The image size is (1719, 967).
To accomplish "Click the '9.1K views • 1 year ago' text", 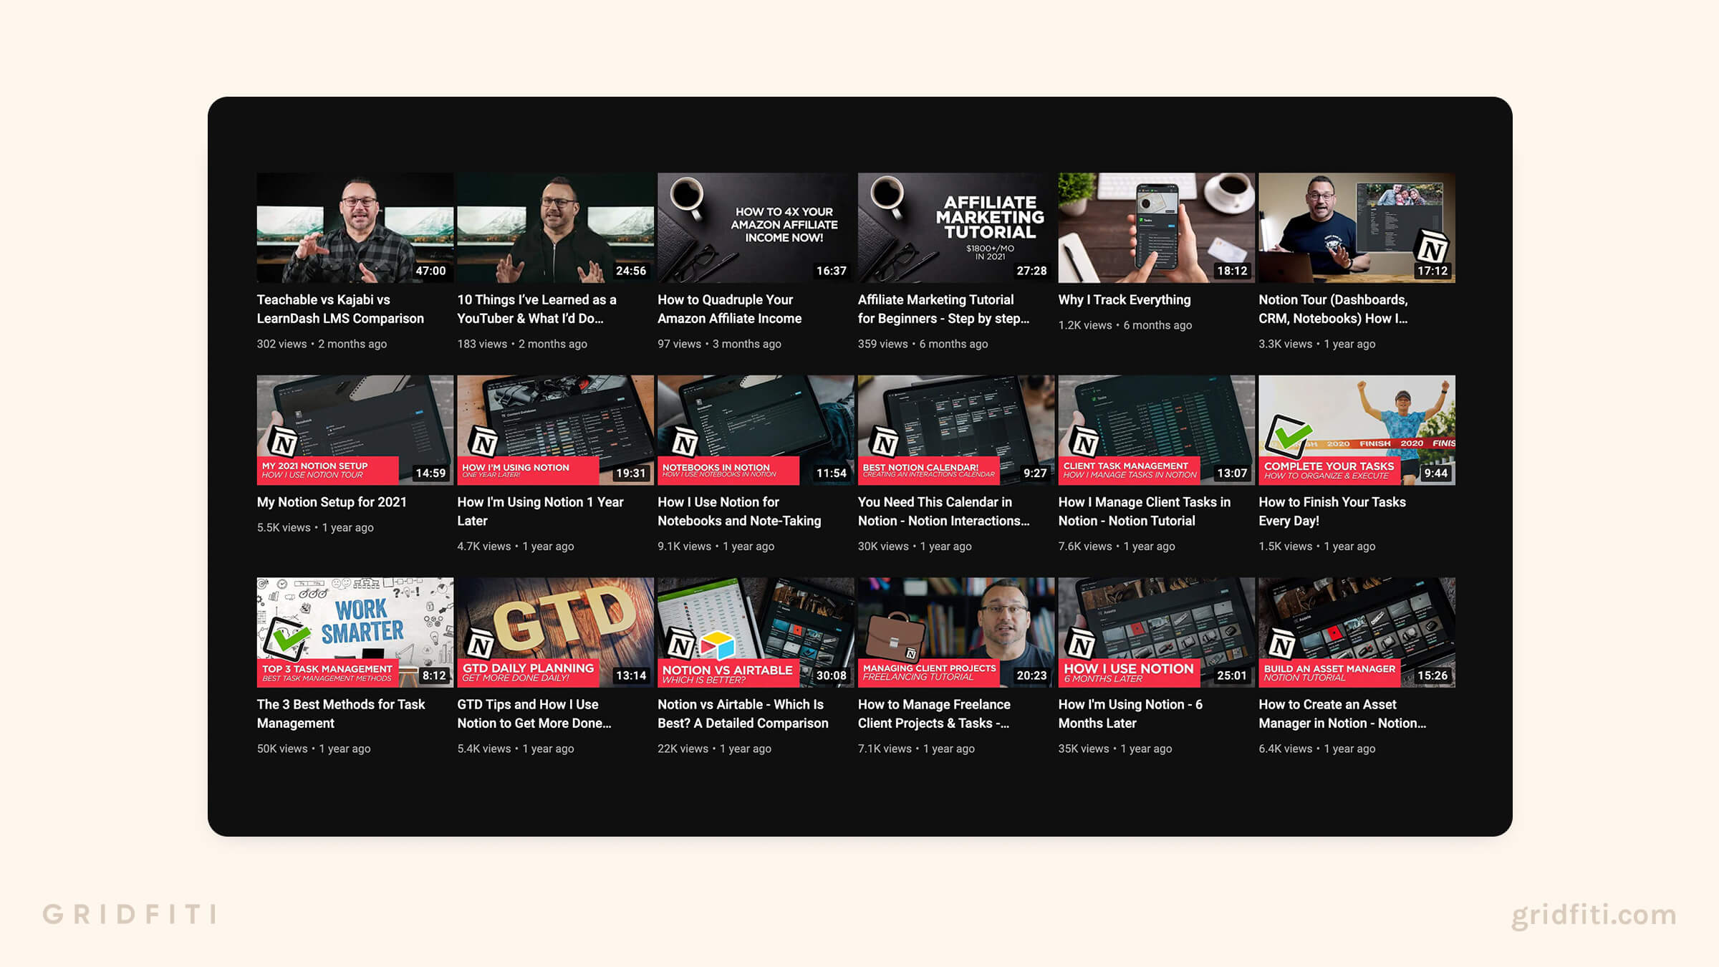I will click(716, 547).
